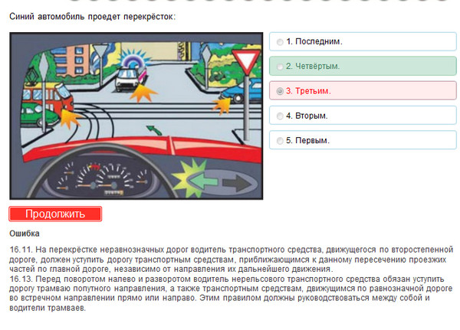Image resolution: width=460 pixels, height=330 pixels.
Task: Click answer text 'Первым.'
Action: pos(312,140)
